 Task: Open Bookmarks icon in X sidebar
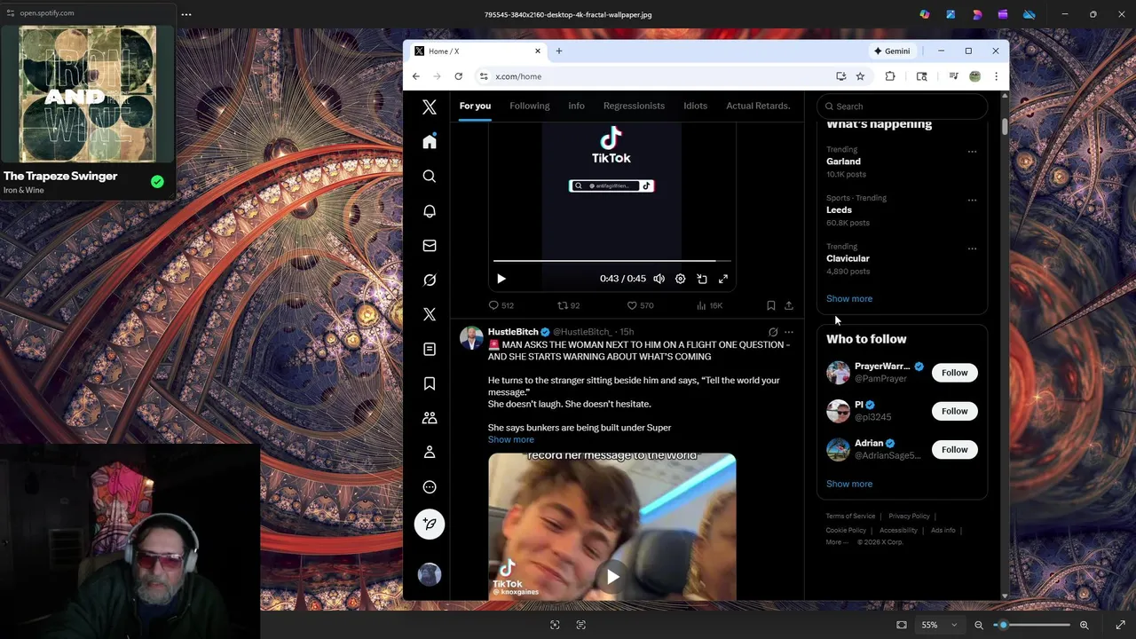click(x=430, y=383)
